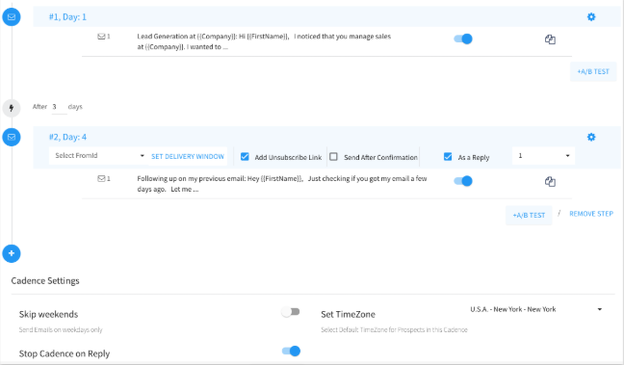This screenshot has height=365, width=624.
Task: Click SET DELIVERY WINDOW link
Action: 188,156
